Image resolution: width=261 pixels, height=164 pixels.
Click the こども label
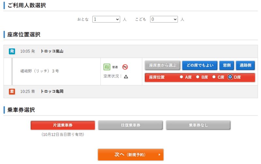point(141,19)
